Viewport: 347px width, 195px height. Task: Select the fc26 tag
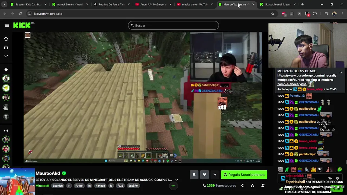click(x=120, y=186)
